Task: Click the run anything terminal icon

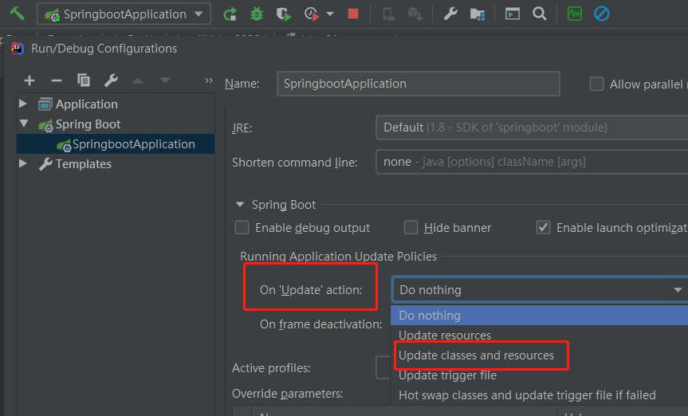Action: [x=513, y=14]
